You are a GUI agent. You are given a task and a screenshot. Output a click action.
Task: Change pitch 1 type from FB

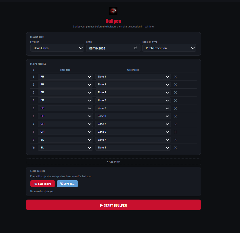65,77
